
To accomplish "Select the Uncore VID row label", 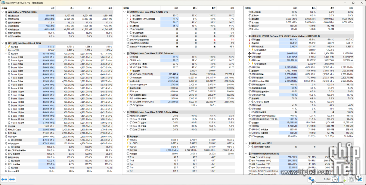I will tap(13, 50).
